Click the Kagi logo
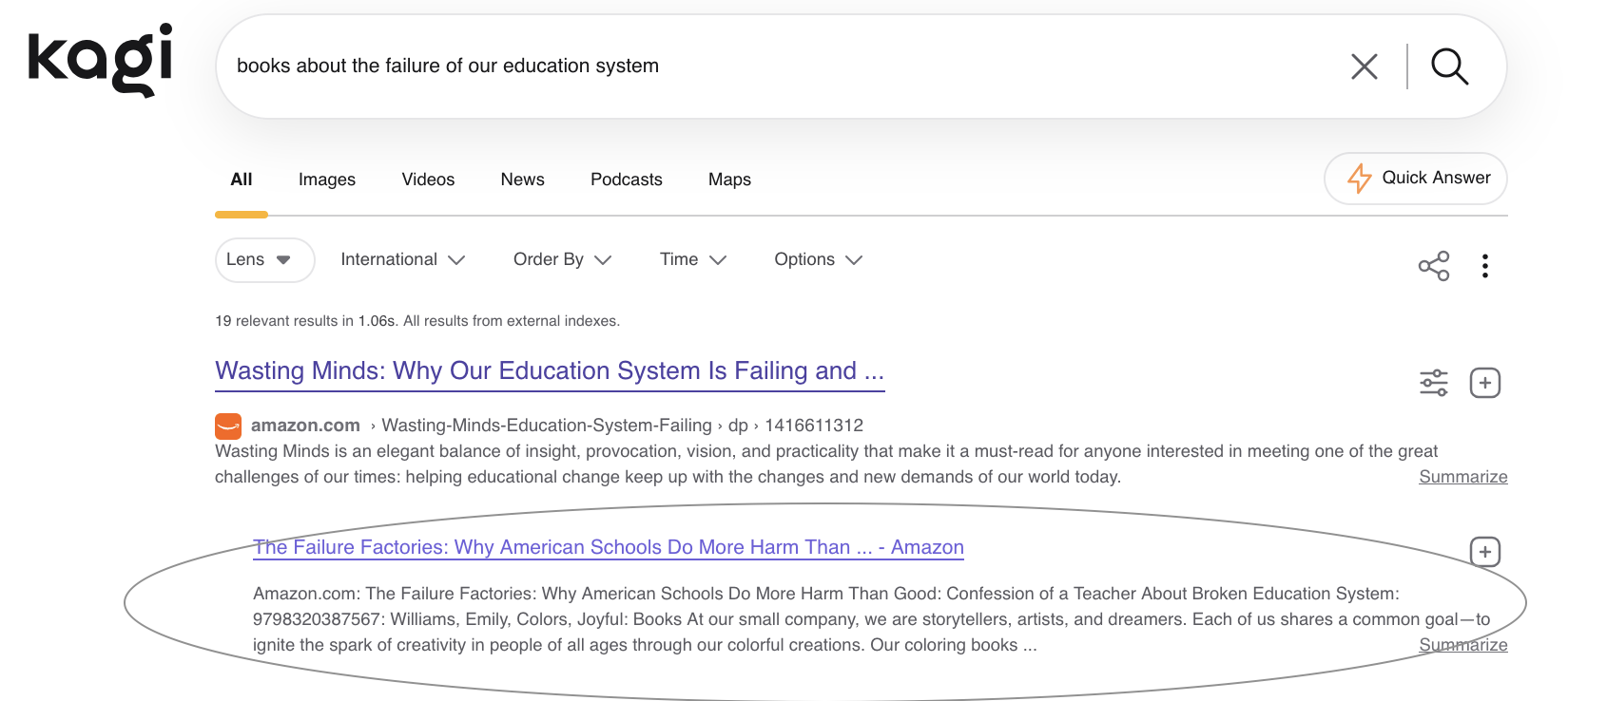Viewport: 1607px width, 701px height. pos(100,60)
